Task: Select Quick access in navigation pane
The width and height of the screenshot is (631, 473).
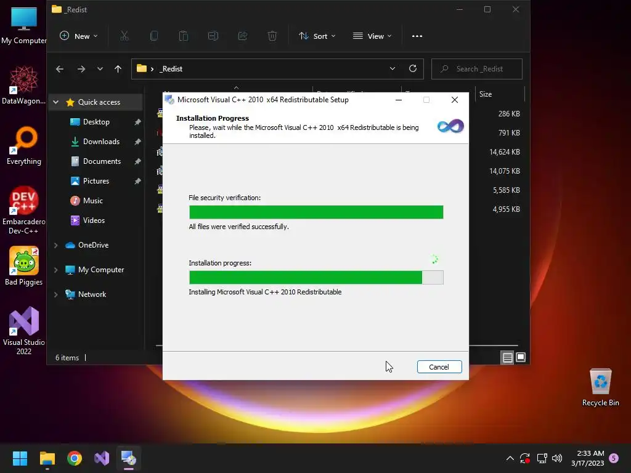Action: point(99,102)
